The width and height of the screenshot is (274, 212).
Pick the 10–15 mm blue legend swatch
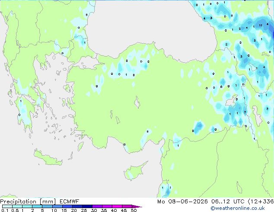tap(57, 206)
